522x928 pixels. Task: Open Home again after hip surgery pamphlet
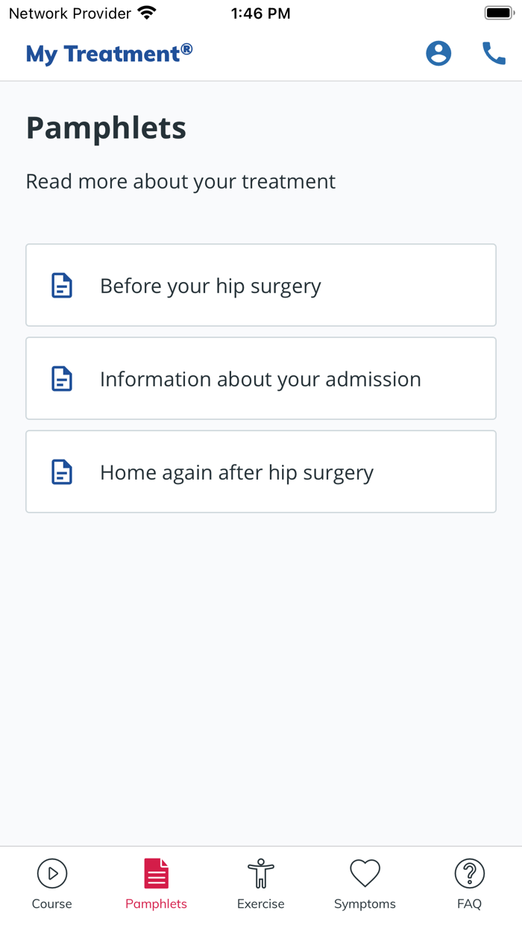261,471
